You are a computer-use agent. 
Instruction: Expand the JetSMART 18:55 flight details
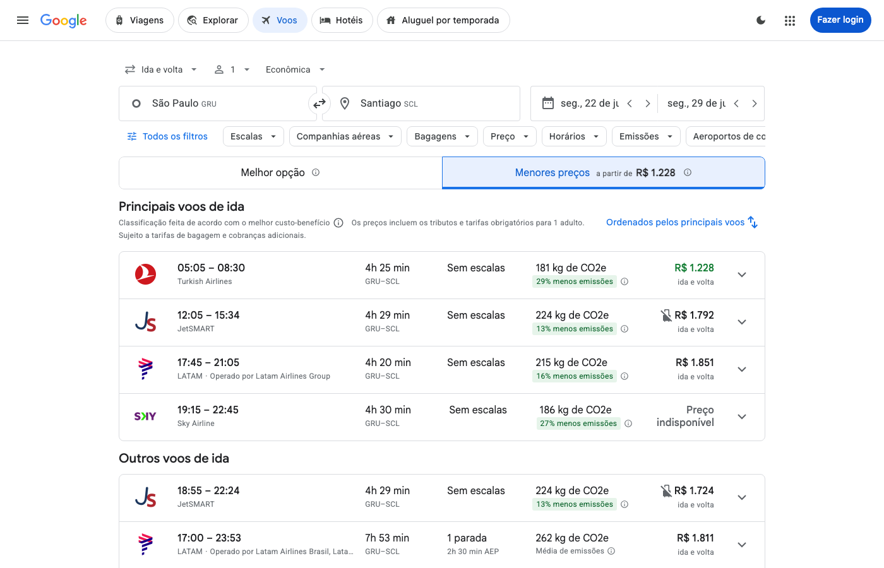(742, 497)
